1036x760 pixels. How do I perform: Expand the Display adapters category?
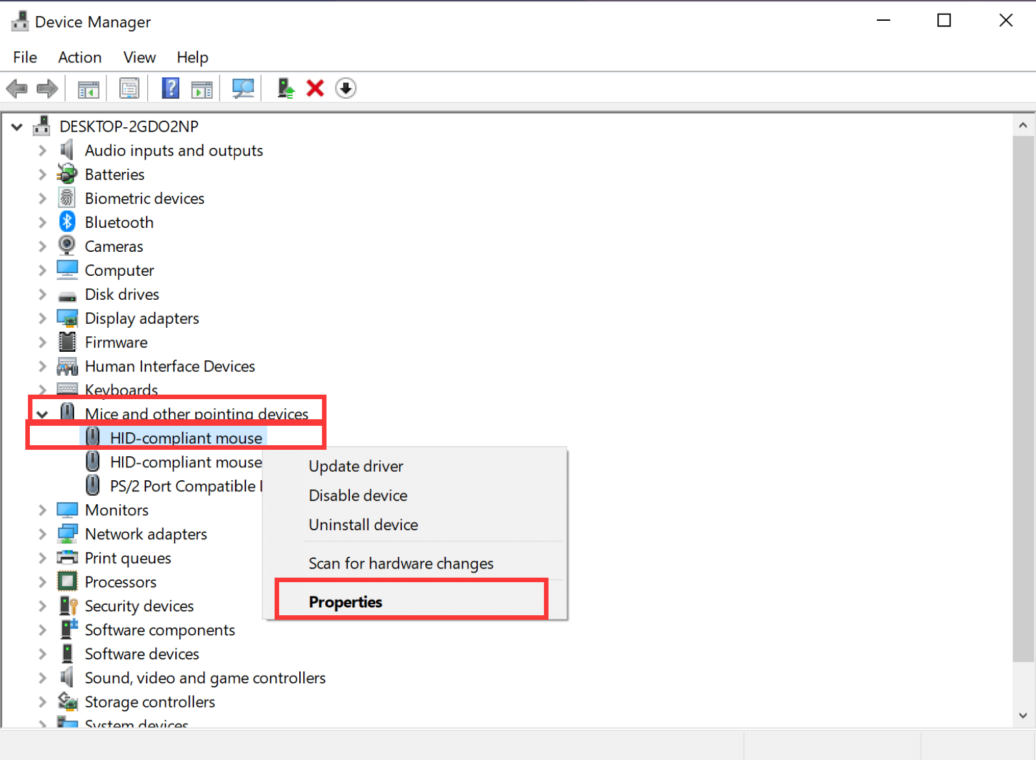(x=42, y=319)
